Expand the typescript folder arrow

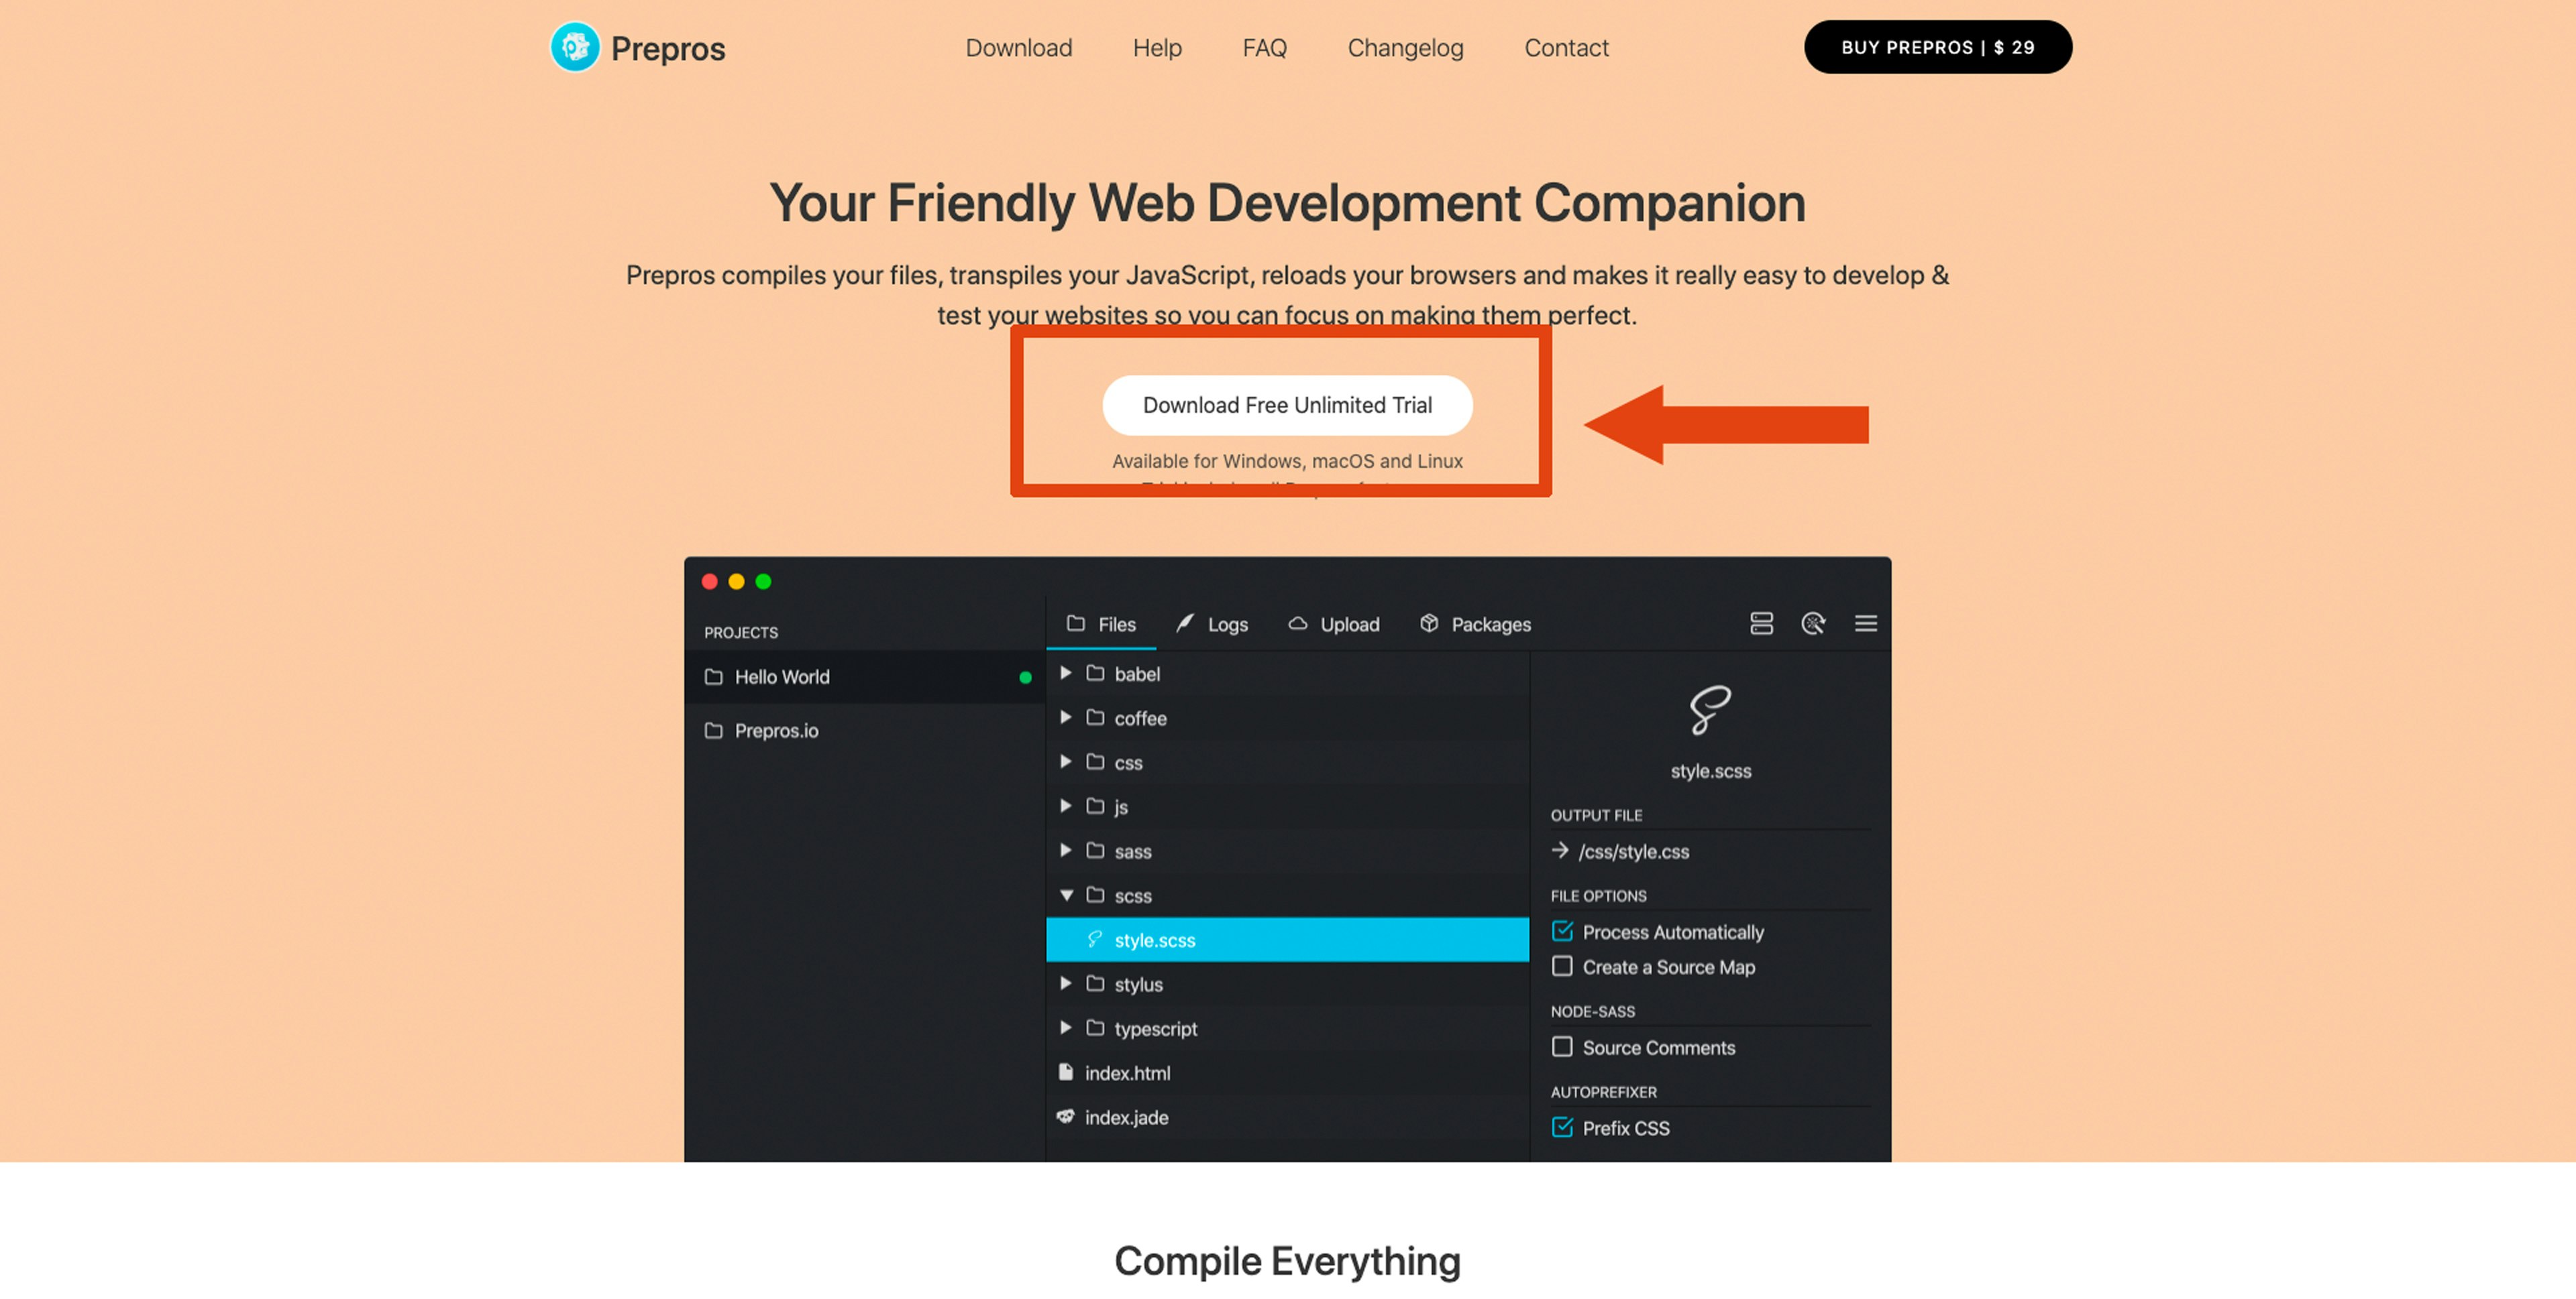point(1065,1028)
